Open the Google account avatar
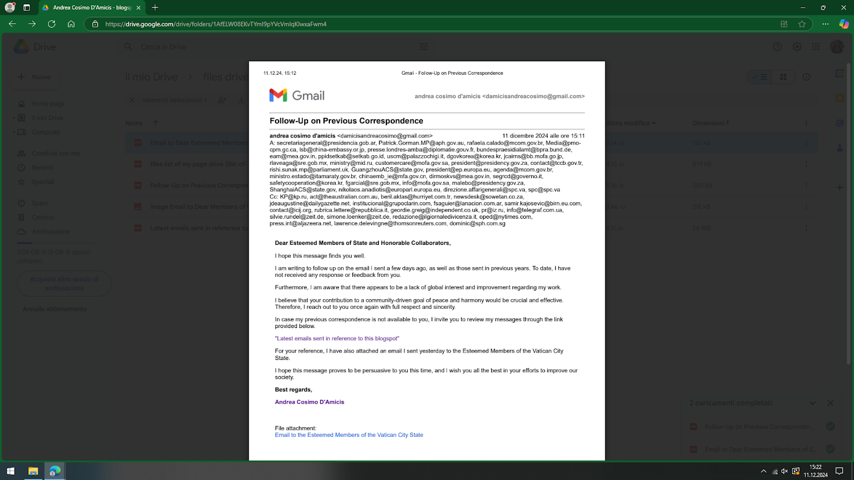This screenshot has height=480, width=854. [837, 47]
